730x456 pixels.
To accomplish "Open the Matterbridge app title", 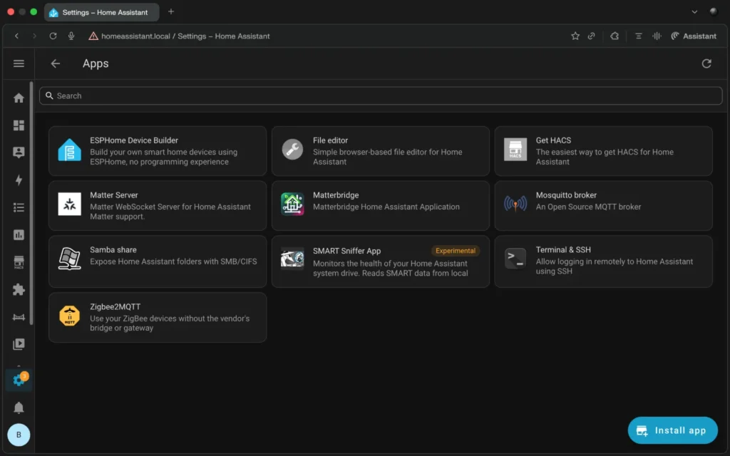I will click(336, 195).
